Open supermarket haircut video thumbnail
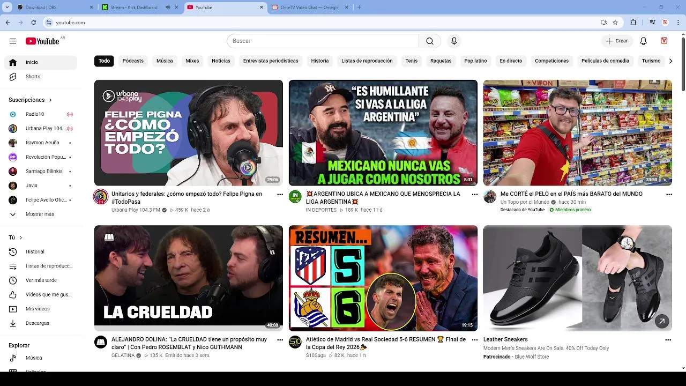Image resolution: width=686 pixels, height=386 pixels. point(578,133)
